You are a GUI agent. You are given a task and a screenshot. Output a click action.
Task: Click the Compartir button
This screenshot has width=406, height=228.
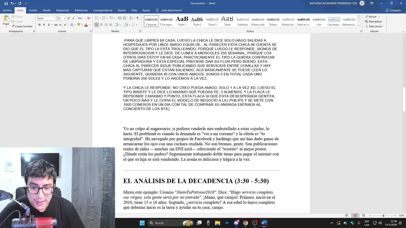coord(393,10)
